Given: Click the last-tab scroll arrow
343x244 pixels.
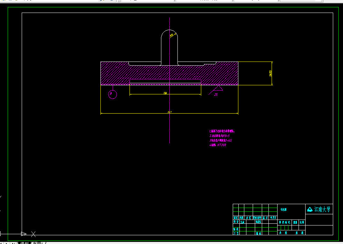Looking at the screenshot, I should tap(13, 243).
